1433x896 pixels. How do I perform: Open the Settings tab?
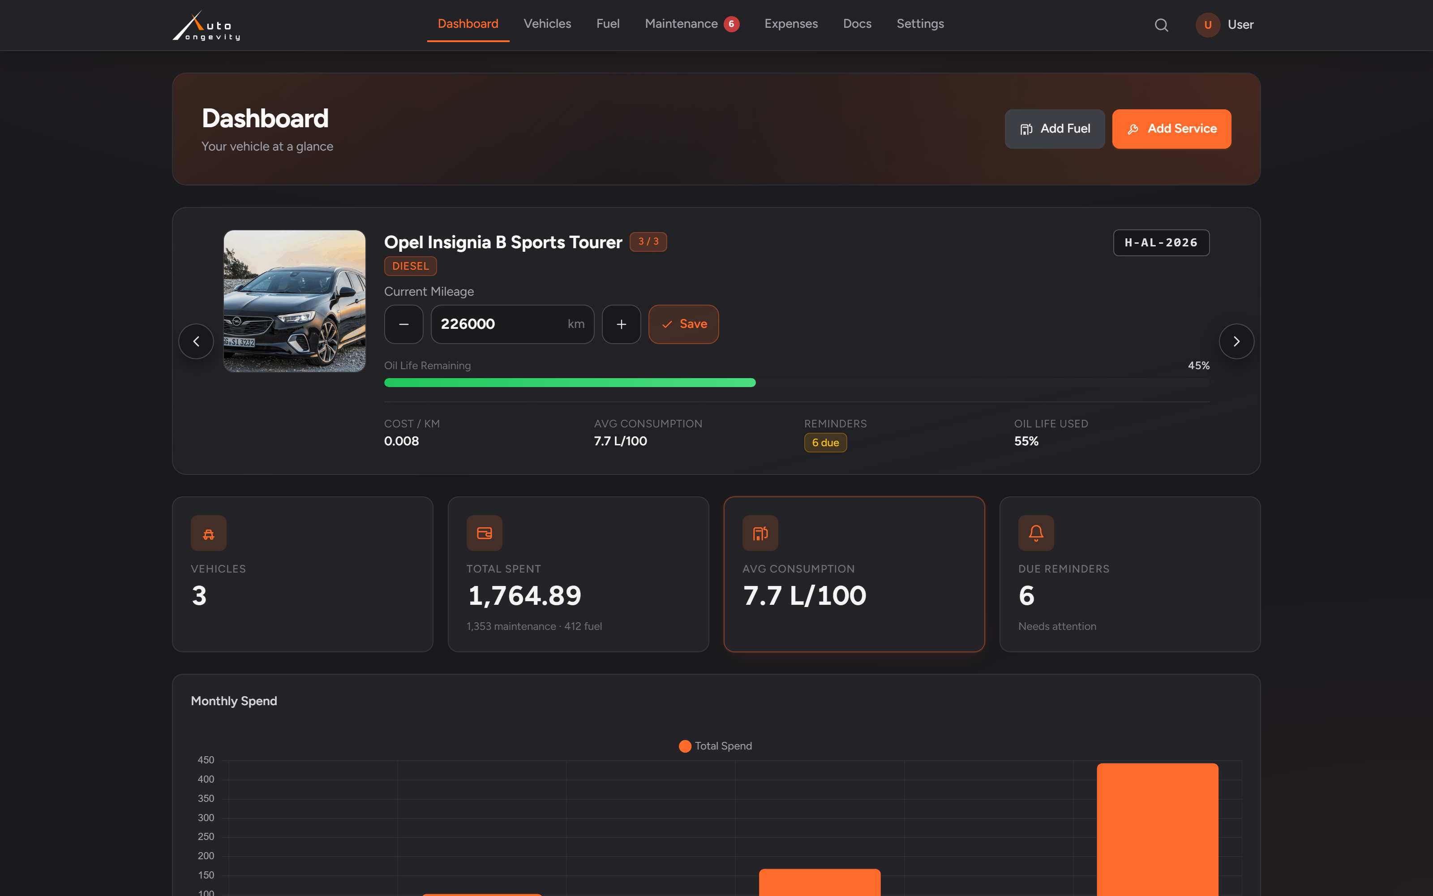point(920,24)
